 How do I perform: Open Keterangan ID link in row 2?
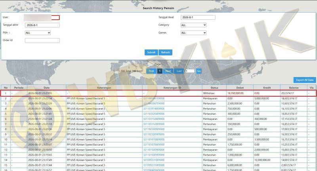(154, 99)
